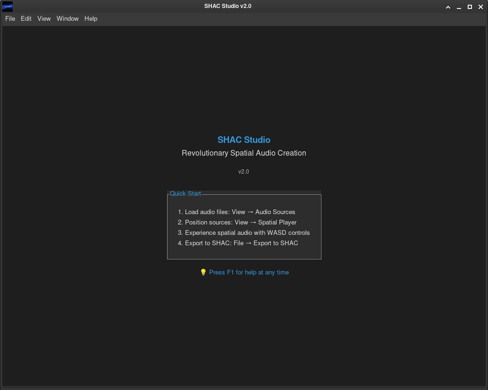Select step 4 Export to SHAC instruction
This screenshot has width=488, height=390.
coord(241,243)
